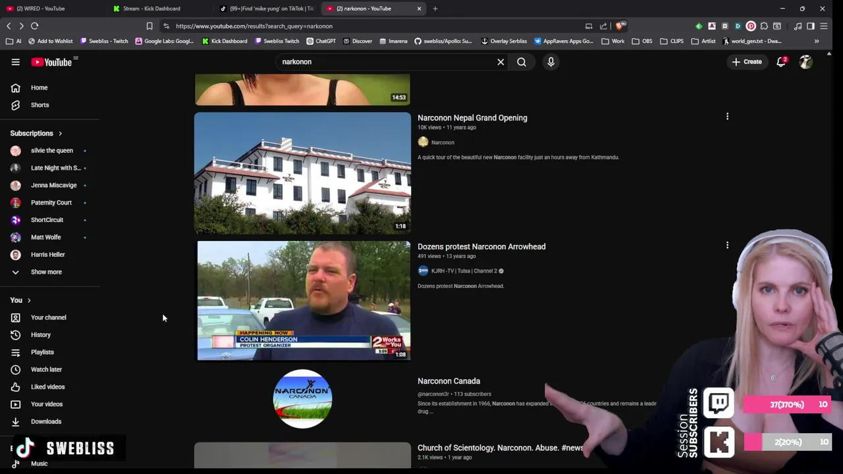The width and height of the screenshot is (843, 474).
Task: Switch to the TikTok 'mike yung' tab
Action: coord(266,9)
